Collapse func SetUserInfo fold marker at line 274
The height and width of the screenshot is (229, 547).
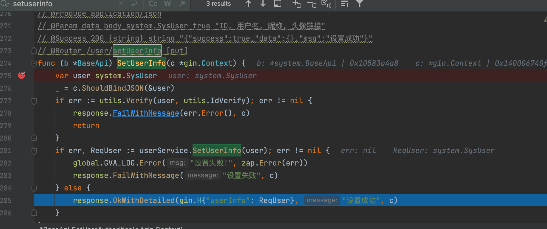click(x=34, y=63)
